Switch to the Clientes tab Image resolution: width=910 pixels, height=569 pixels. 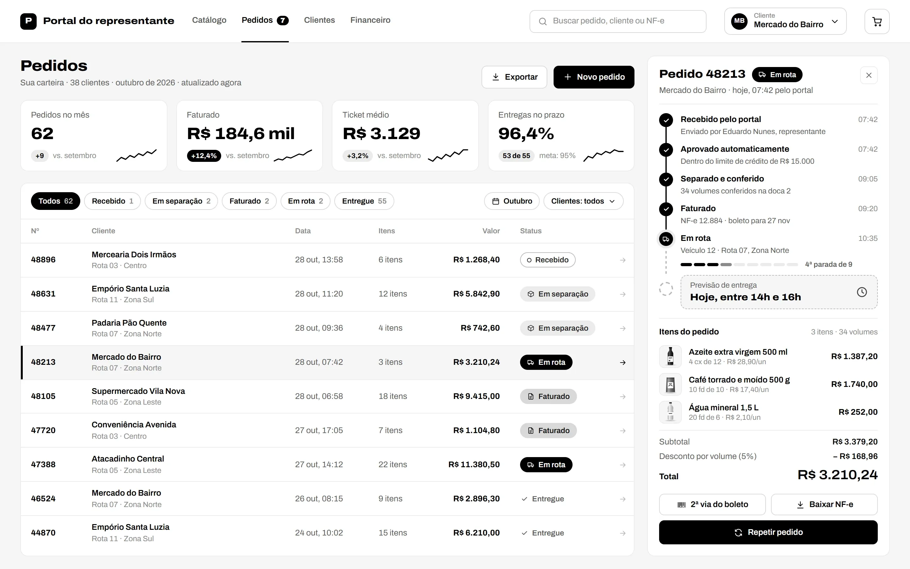(319, 20)
